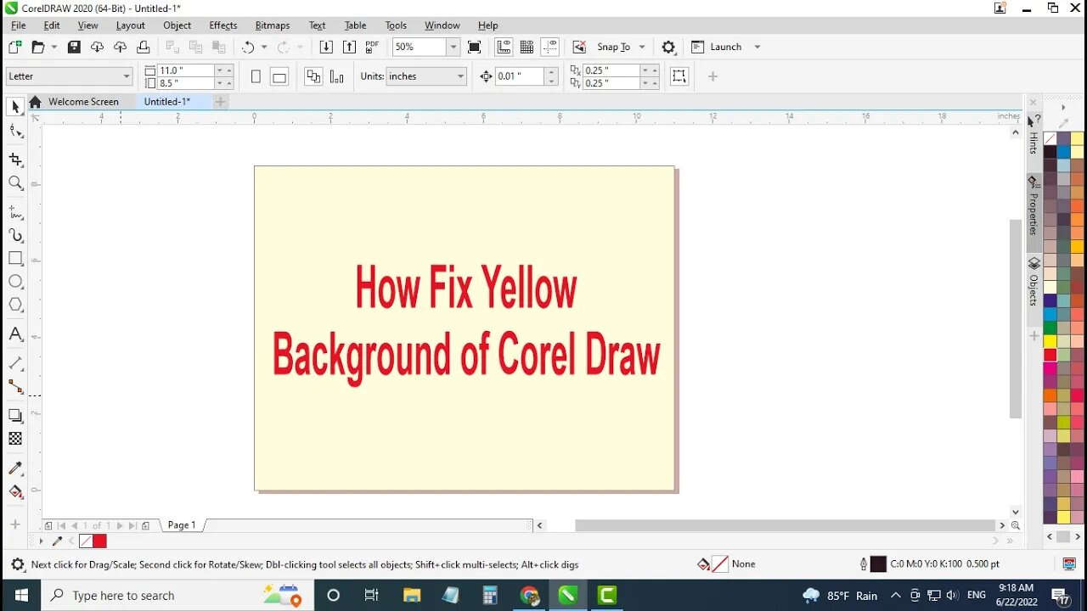
Task: Toggle All pages layout button
Action: tap(313, 76)
